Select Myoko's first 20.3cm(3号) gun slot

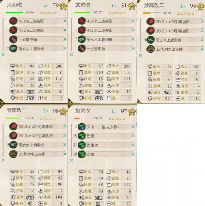click(x=178, y=21)
